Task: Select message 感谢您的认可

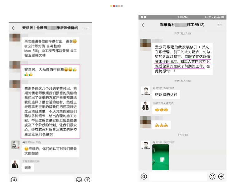Action: click(x=166, y=95)
